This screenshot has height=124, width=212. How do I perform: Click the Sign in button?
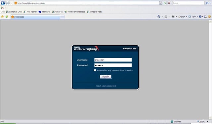[106, 77]
